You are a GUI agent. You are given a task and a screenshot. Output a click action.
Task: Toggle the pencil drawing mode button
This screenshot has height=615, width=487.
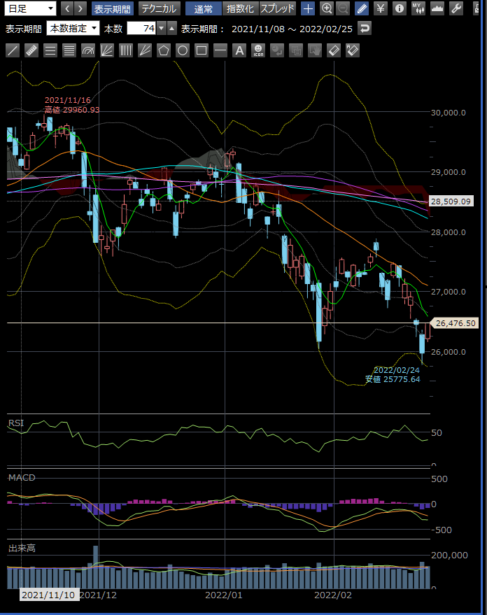(361, 9)
